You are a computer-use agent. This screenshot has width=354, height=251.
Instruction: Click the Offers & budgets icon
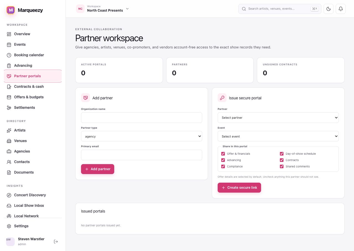click(9, 97)
